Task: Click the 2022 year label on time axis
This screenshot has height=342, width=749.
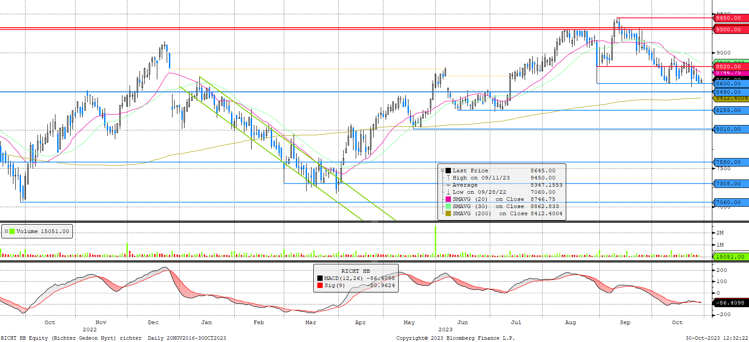Action: pos(89,329)
